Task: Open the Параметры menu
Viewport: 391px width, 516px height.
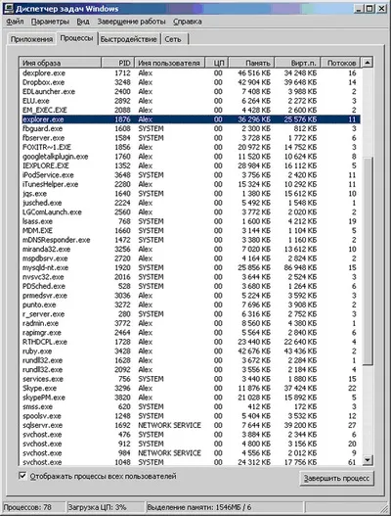Action: pos(50,22)
